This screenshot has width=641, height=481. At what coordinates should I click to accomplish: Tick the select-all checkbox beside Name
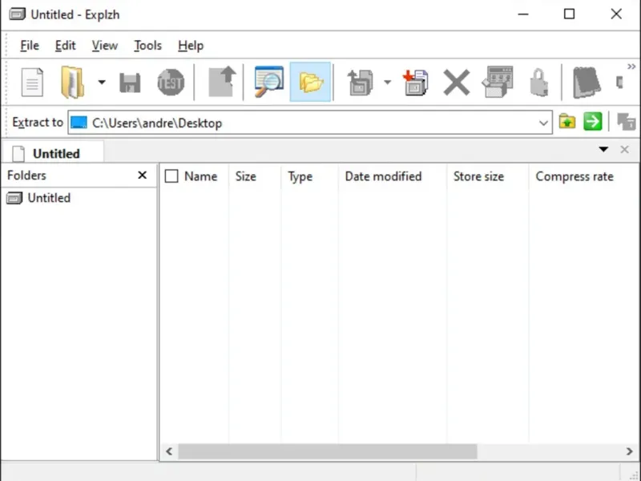pos(171,176)
